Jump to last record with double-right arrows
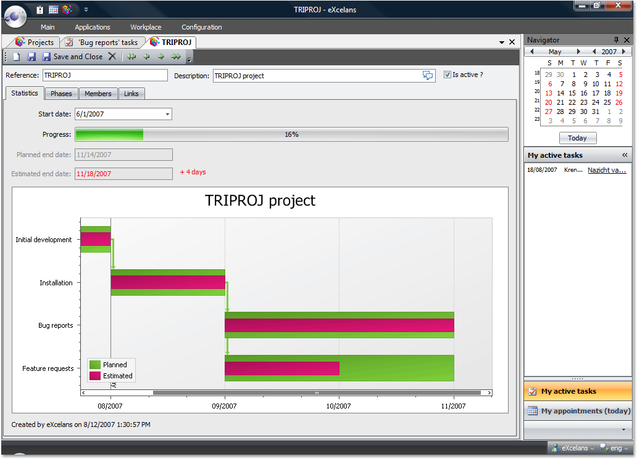 pyautogui.click(x=176, y=57)
